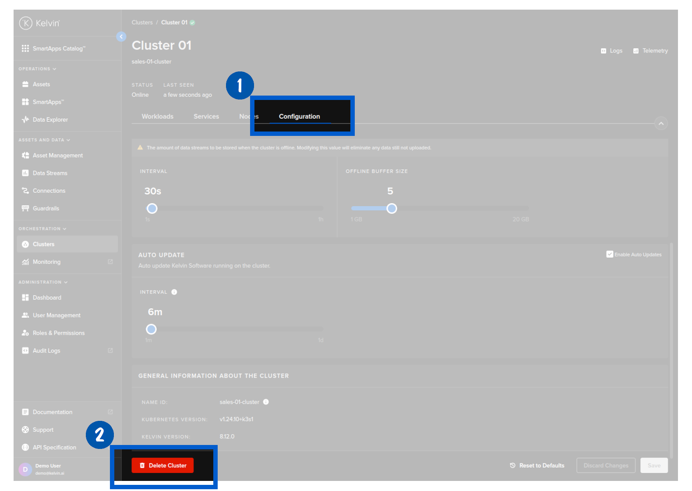Open the Logs icon at top right
The image size is (692, 491).
pyautogui.click(x=603, y=51)
